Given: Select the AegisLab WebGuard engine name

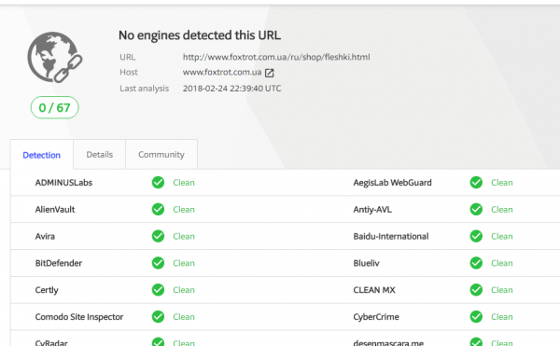Looking at the screenshot, I should click(x=393, y=182).
